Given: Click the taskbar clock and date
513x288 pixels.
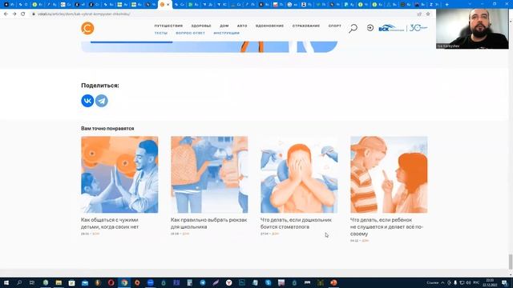Looking at the screenshot, I should click(x=490, y=282).
